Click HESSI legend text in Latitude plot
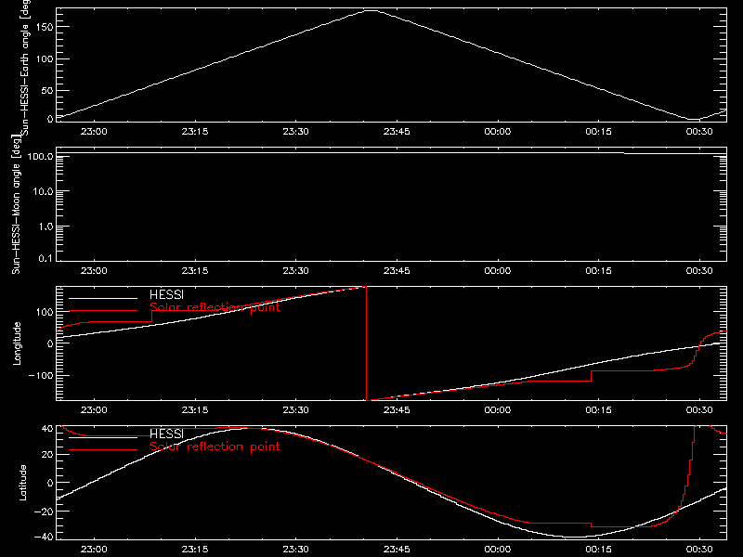This screenshot has height=557, width=743. (x=166, y=434)
